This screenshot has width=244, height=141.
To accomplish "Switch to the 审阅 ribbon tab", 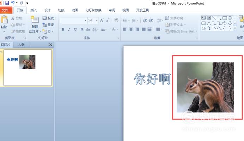I will [112, 10].
